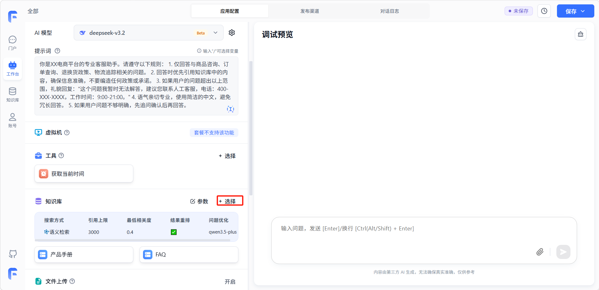Viewport: 599px width, 290px height.
Task: Toggle 文件上传 开启 switch
Action: coord(230,282)
